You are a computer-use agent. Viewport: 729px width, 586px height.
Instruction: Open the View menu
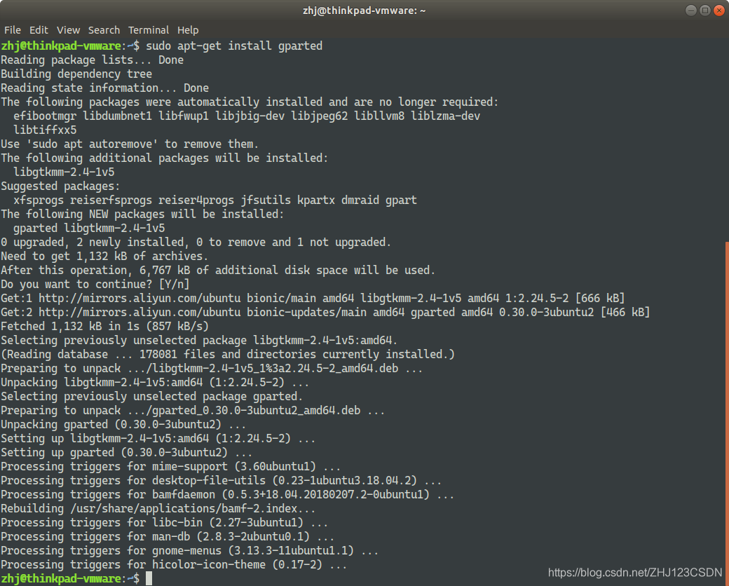pos(69,30)
